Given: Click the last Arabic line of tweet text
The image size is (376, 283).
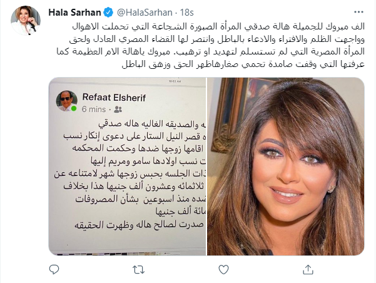Looking at the screenshot, I should click(243, 64).
